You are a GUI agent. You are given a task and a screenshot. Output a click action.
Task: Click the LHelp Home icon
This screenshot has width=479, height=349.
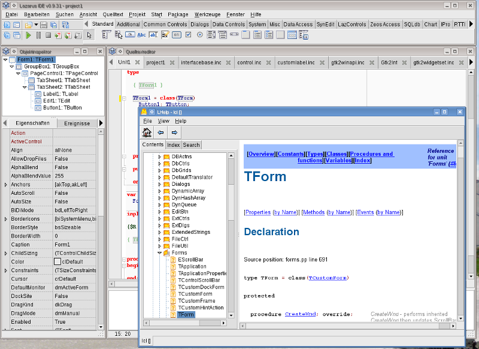[x=147, y=133]
